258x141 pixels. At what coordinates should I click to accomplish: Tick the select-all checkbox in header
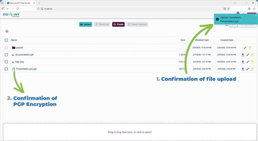(6, 40)
